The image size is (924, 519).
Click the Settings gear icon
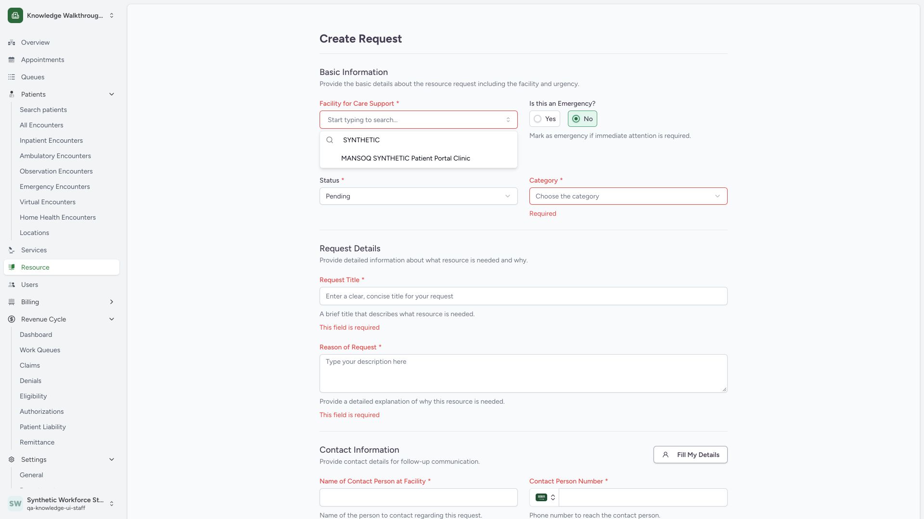(12, 459)
